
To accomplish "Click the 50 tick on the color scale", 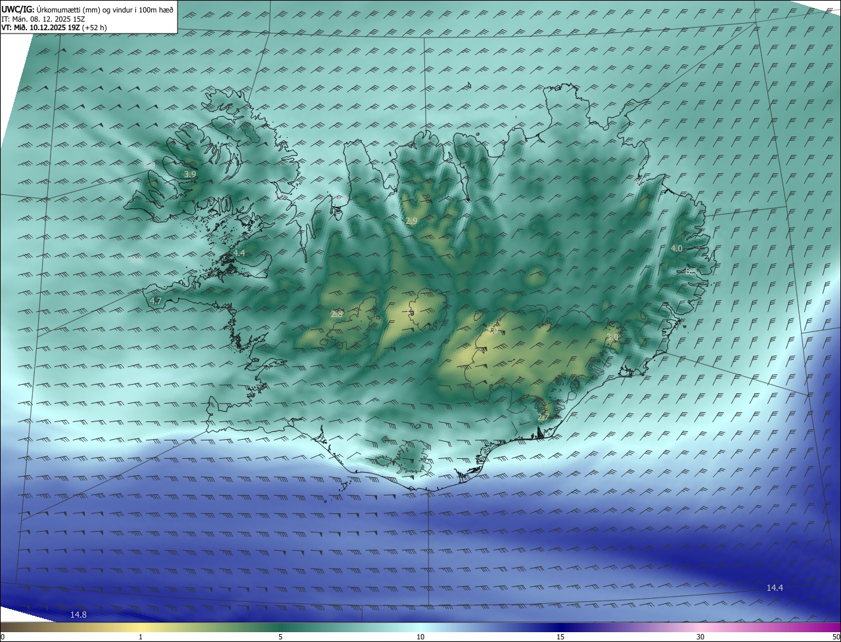I will click(836, 637).
